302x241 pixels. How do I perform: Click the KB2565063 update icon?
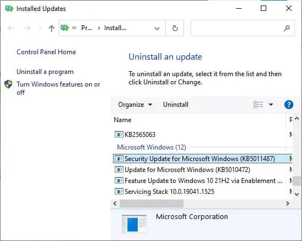click(x=119, y=134)
